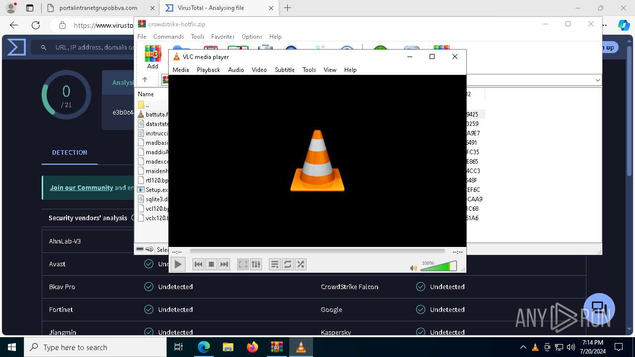Toggle VLC loop mode button
This screenshot has width=635, height=357.
tap(288, 264)
